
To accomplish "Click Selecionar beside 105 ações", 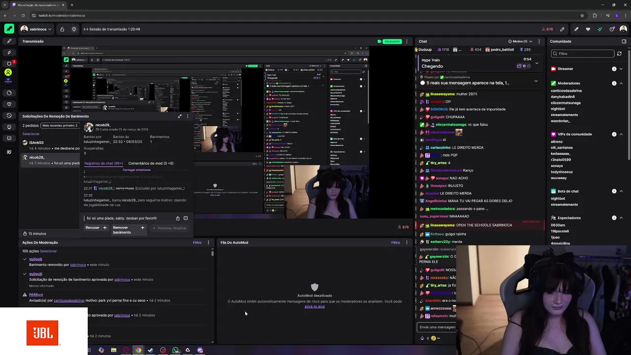I will [48, 251].
